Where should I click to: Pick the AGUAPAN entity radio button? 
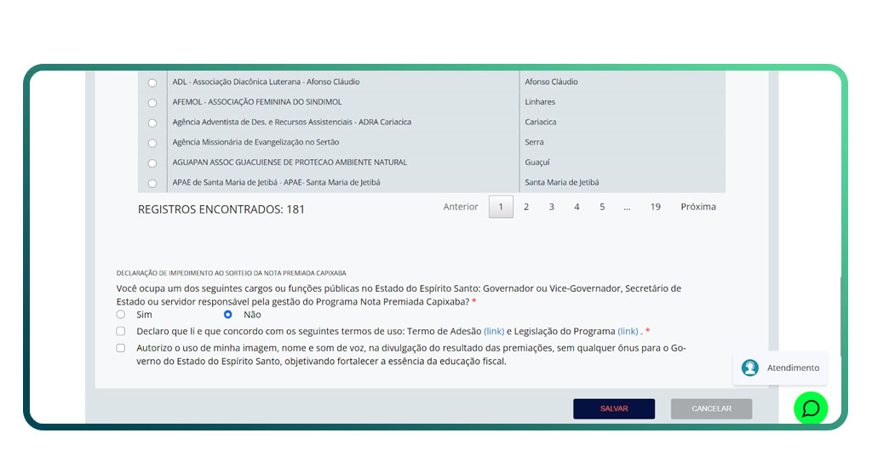152,163
